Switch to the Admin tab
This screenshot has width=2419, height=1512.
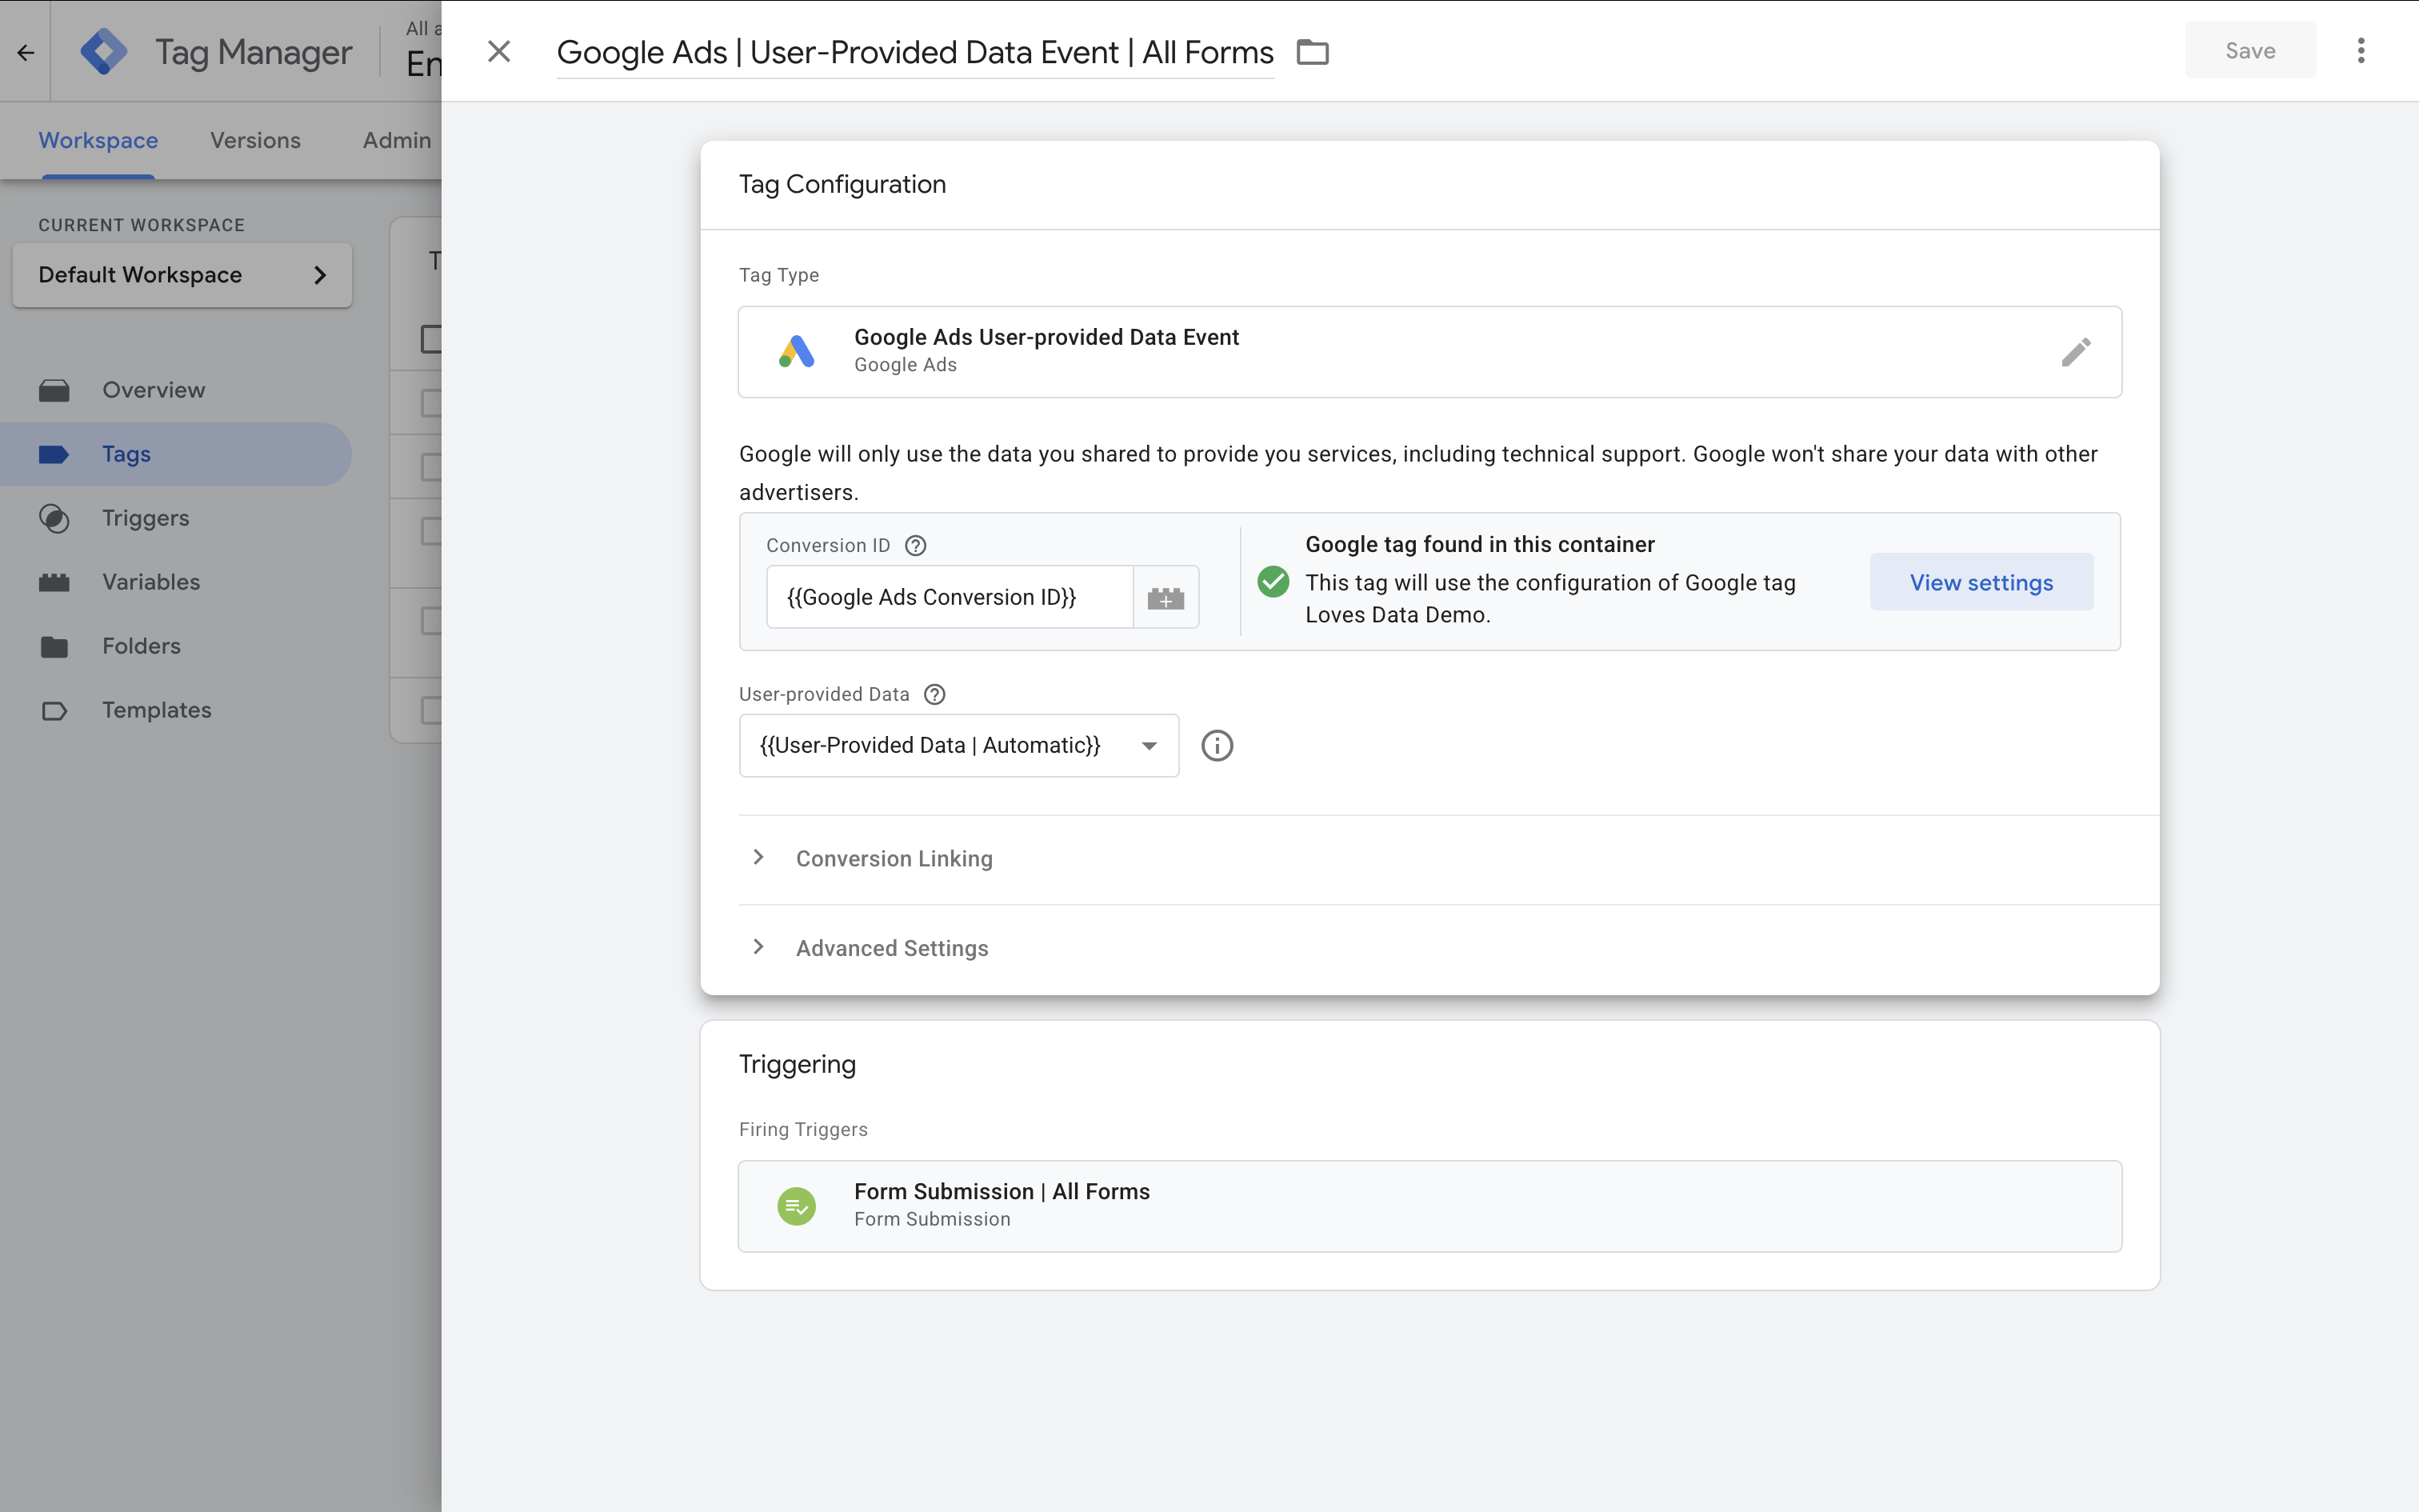pyautogui.click(x=397, y=140)
